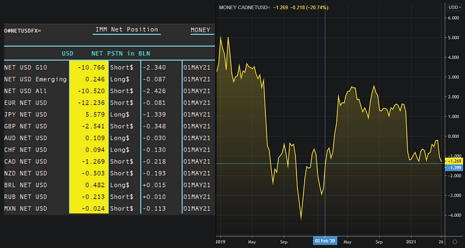
Task: Select the 0#NETUSDFX= code field
Action: point(23,31)
